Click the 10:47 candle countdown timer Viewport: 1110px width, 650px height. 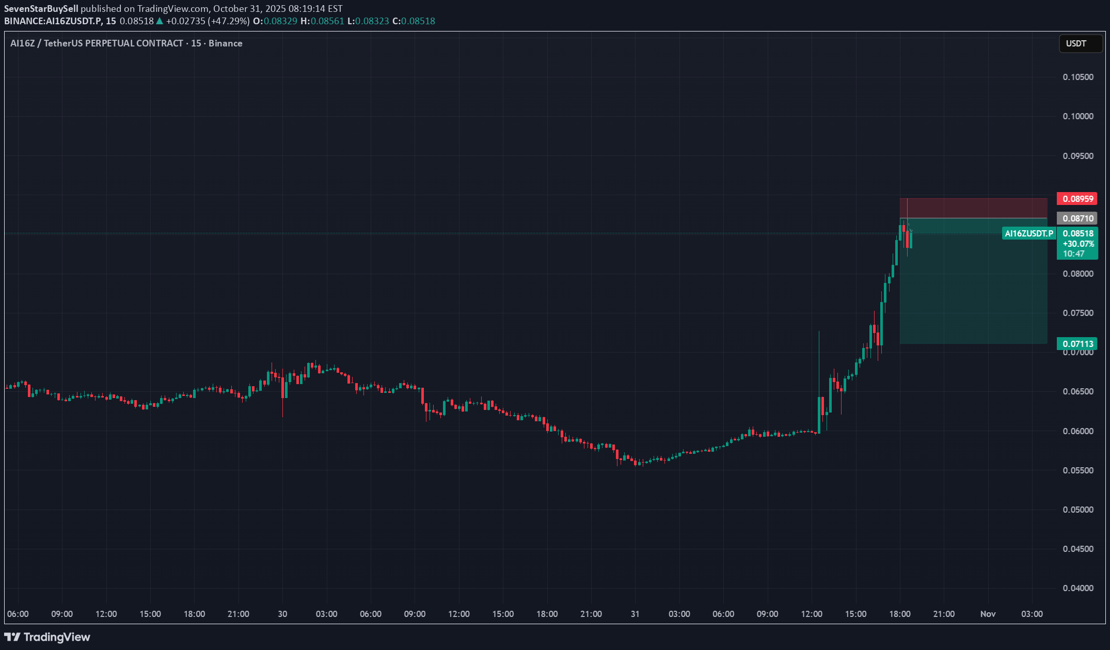1073,253
